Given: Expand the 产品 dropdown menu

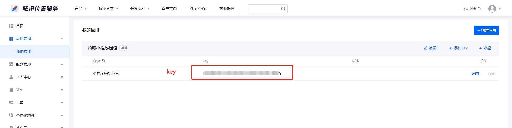Looking at the screenshot, I should [x=81, y=9].
